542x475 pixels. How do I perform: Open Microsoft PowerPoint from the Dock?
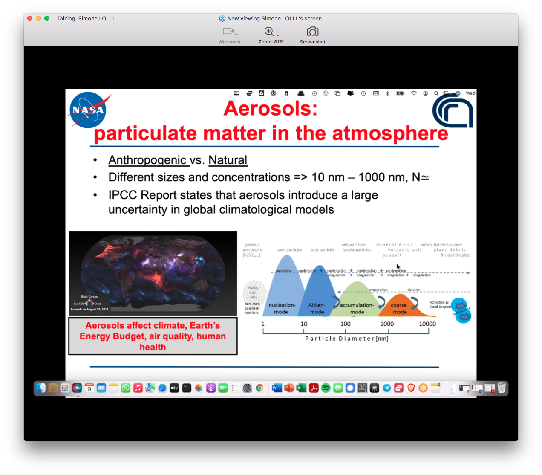[289, 388]
